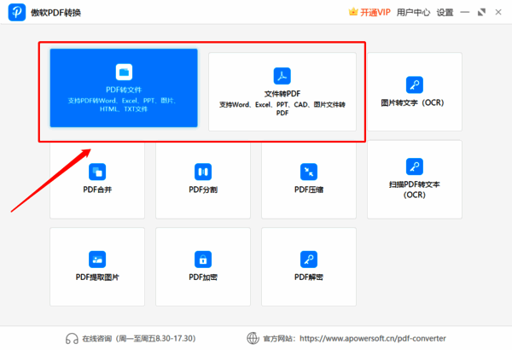This screenshot has width=512, height=350.
Task: Click the PDF转文件 title text
Action: coord(124,90)
